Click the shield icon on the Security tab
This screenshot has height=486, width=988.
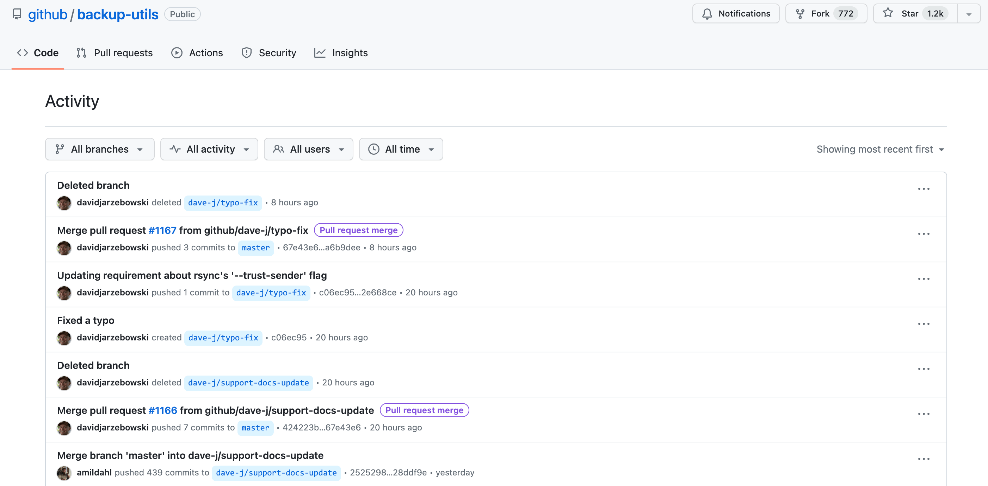(246, 53)
